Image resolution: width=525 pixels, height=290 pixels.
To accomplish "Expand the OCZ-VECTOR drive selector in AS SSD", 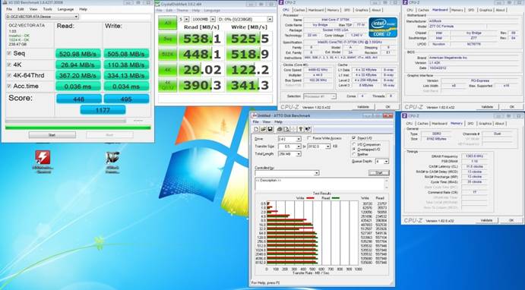I will pos(43,17).
